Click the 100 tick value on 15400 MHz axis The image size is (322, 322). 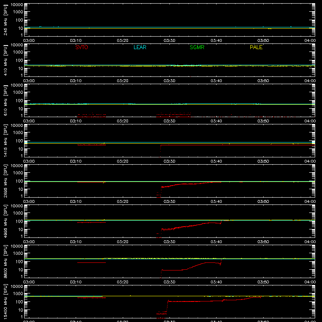point(19,302)
